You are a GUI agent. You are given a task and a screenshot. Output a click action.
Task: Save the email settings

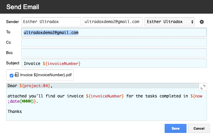pos(175,128)
